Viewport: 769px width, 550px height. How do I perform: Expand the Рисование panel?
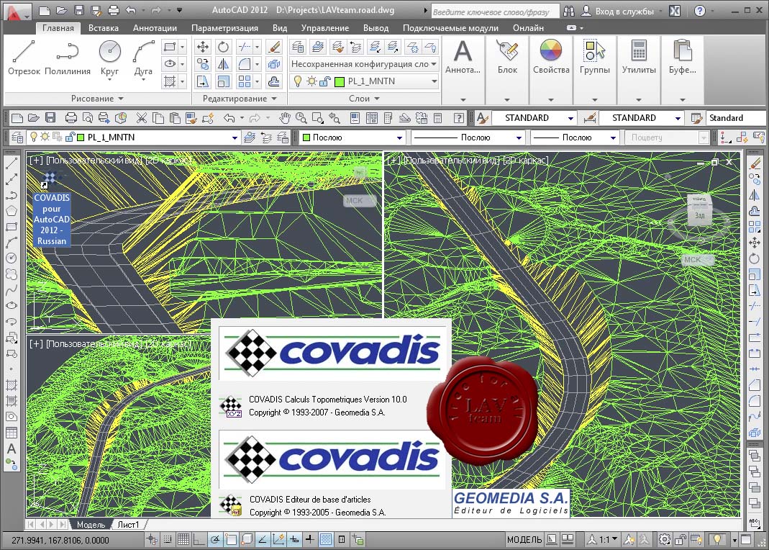(x=96, y=99)
